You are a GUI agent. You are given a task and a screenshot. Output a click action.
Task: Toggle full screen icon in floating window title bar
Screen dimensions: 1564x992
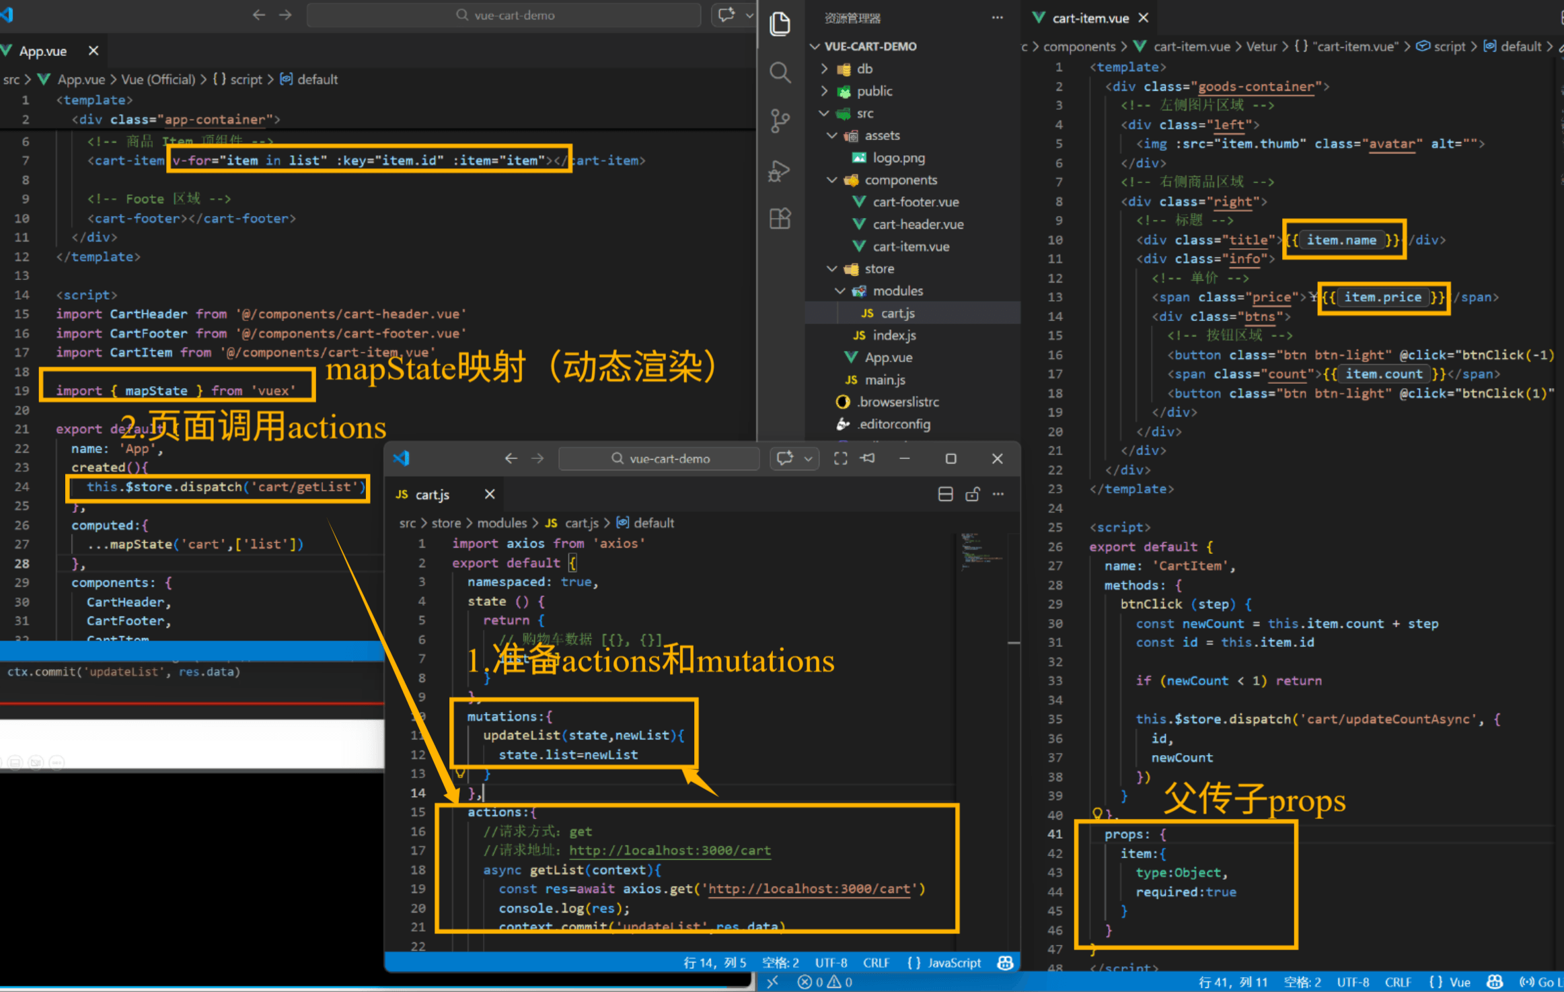[840, 458]
